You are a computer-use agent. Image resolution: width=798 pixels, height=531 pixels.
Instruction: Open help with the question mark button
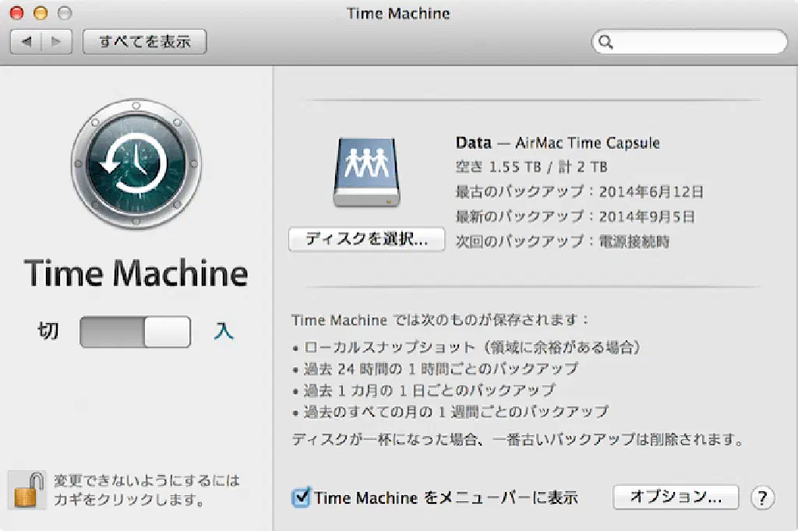click(762, 498)
